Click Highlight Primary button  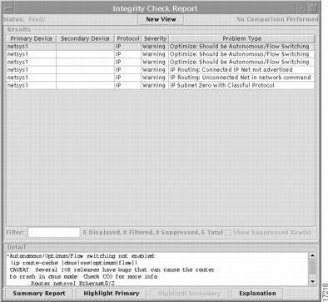[x=112, y=294]
